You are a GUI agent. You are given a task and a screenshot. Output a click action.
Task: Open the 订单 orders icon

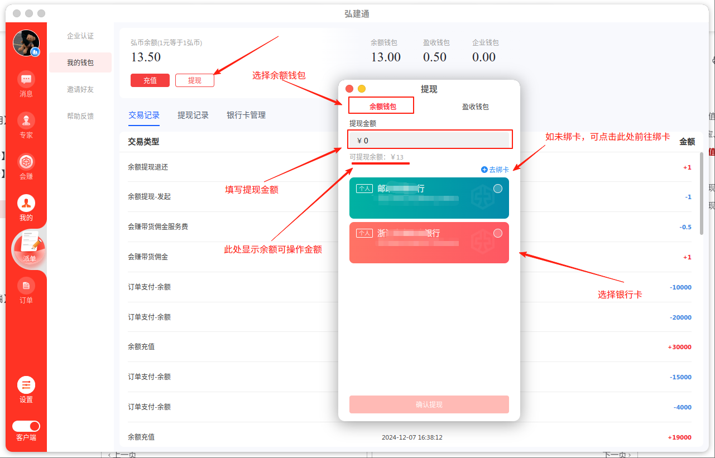pos(26,287)
